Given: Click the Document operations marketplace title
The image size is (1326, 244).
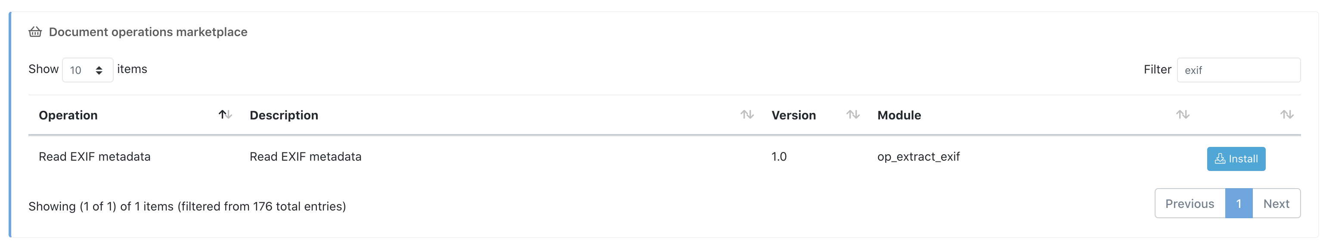Looking at the screenshot, I should click(148, 32).
